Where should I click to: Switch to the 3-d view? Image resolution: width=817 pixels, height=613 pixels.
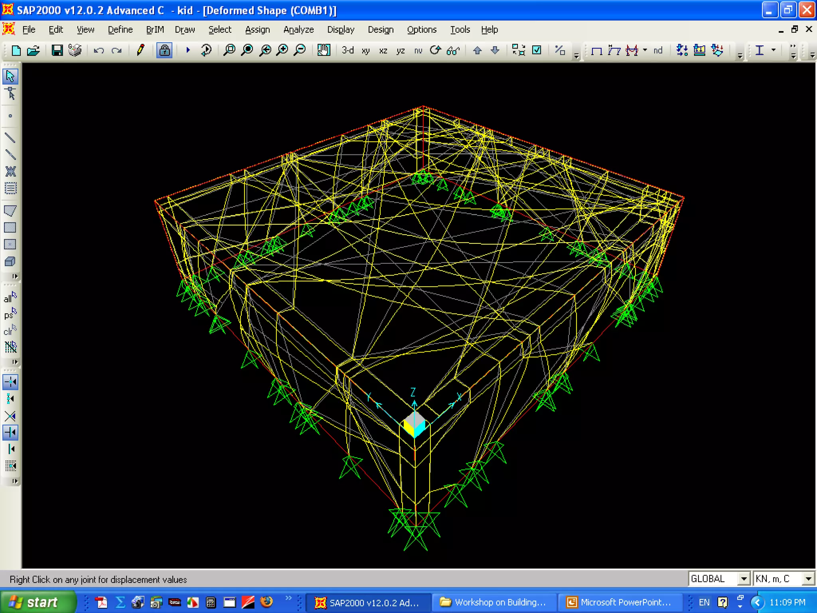click(347, 50)
